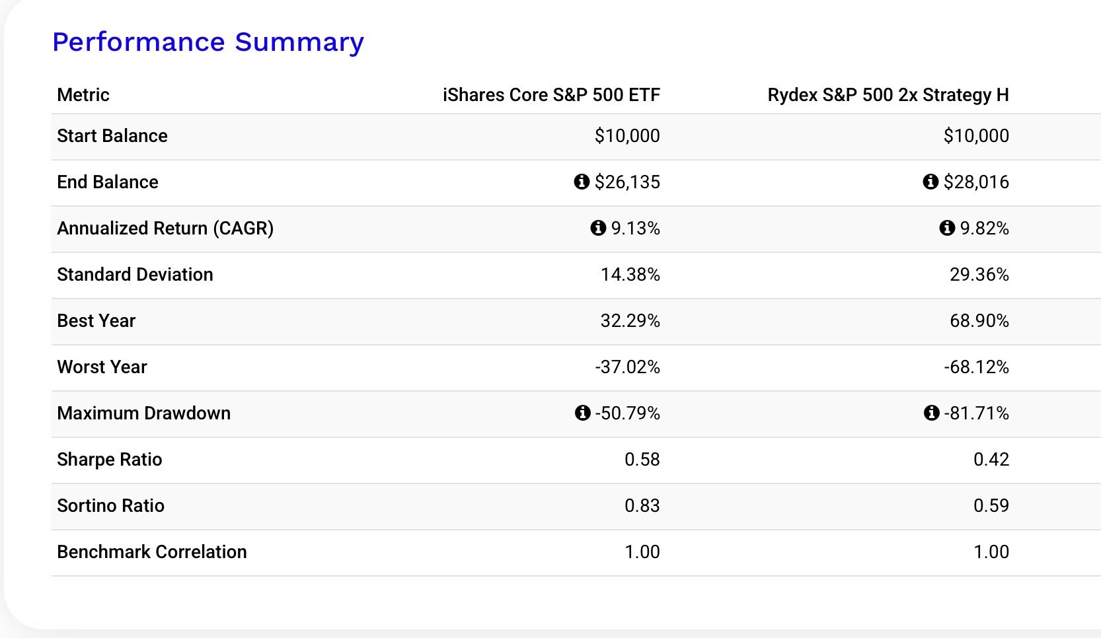This screenshot has height=638, width=1101.
Task: Open info icon next to 9.13% CAGR
Action: pos(598,228)
